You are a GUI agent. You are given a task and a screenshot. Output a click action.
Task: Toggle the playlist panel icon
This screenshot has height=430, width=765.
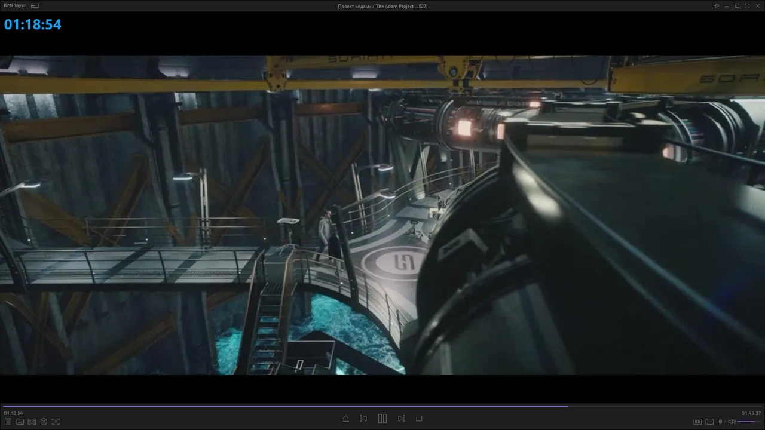[x=8, y=422]
